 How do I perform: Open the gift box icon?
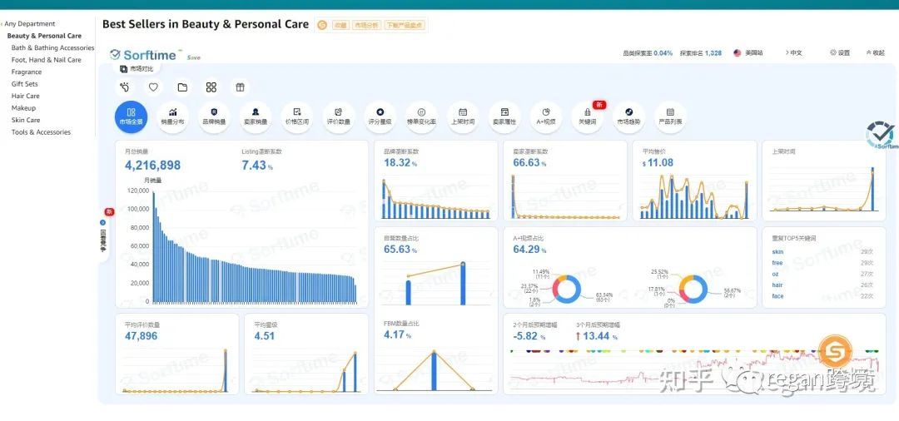coord(241,87)
